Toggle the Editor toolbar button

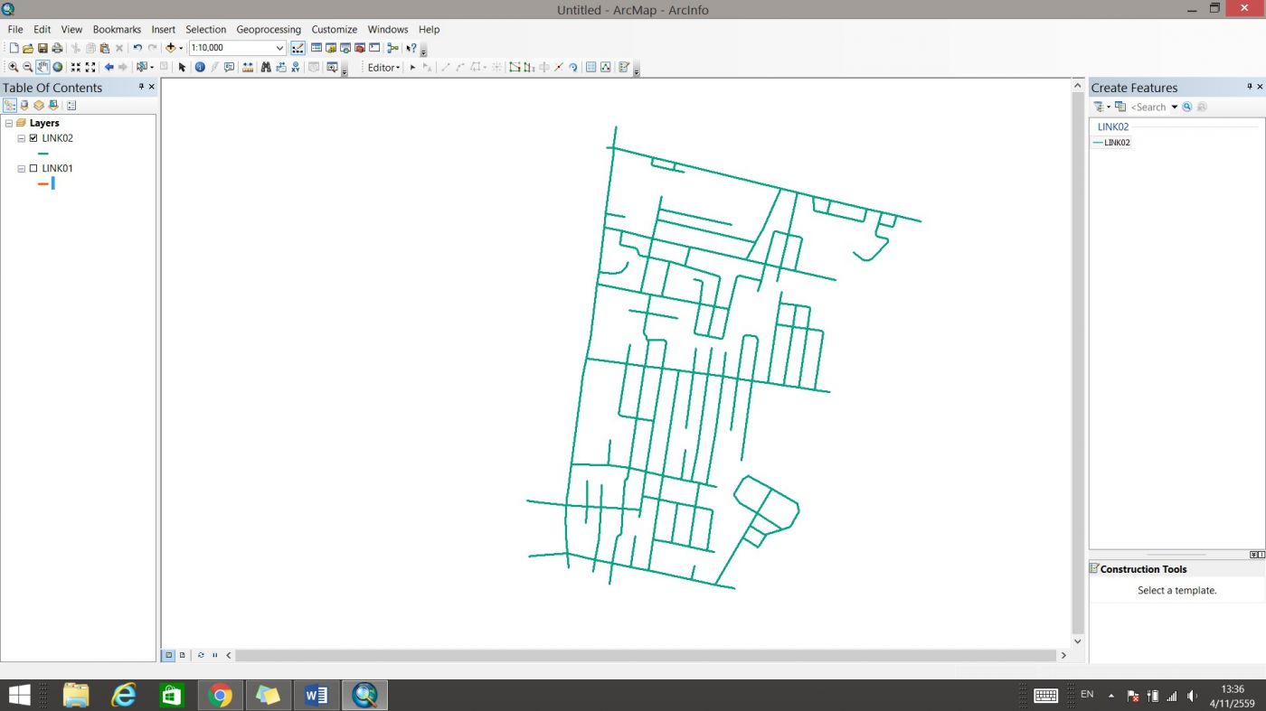(298, 48)
